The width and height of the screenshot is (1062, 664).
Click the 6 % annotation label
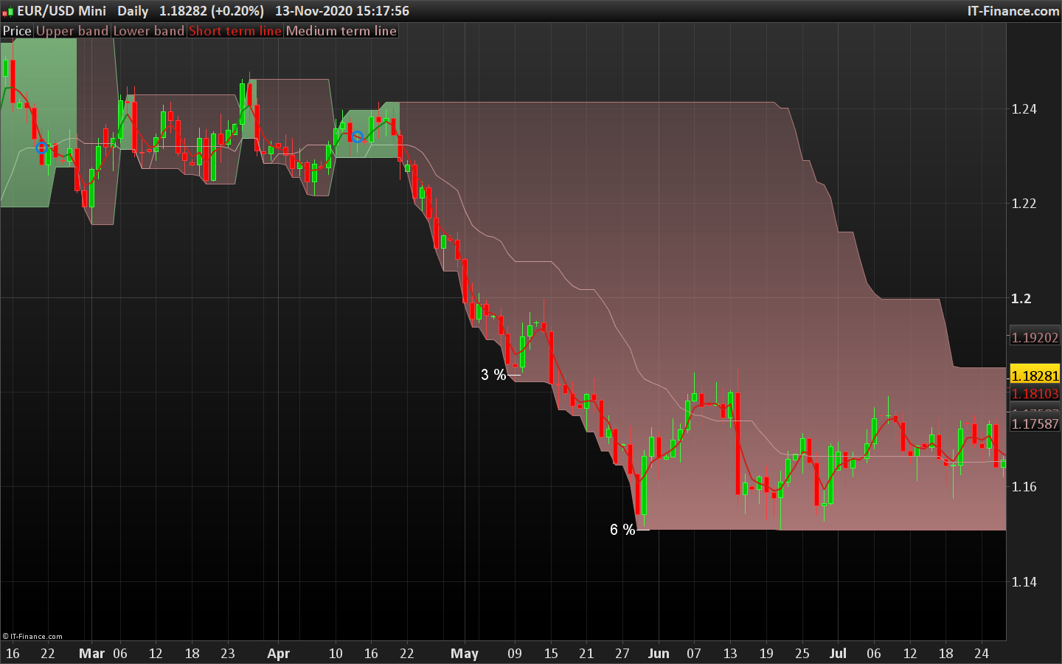pyautogui.click(x=622, y=530)
